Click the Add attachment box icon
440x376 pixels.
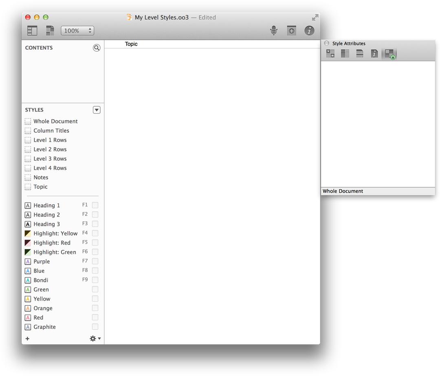[292, 30]
